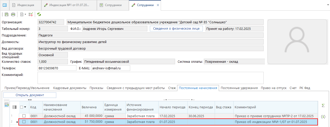Expand the dropdown arrow next to header checkbox

(x=25, y=107)
